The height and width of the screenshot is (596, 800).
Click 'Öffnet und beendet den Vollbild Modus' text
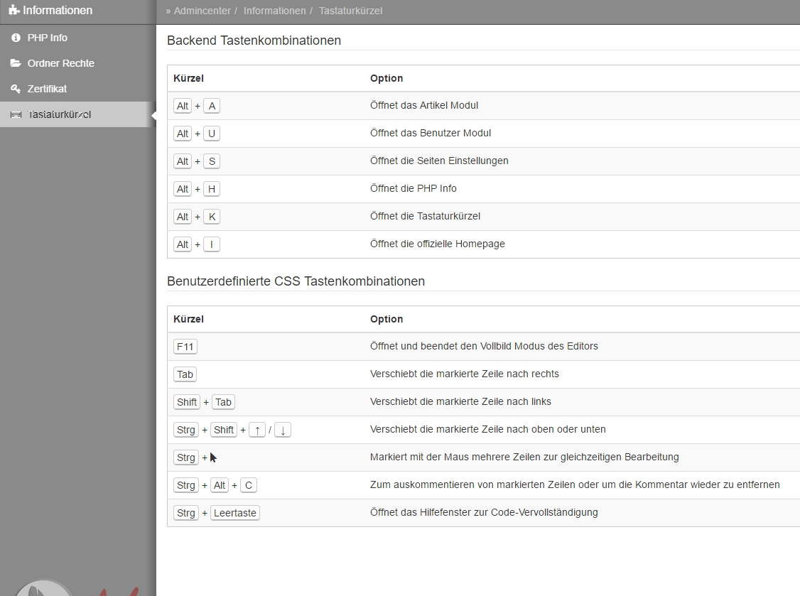pos(458,346)
